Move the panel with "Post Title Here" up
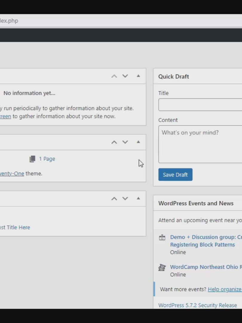The width and height of the screenshot is (242, 323). pos(114,199)
